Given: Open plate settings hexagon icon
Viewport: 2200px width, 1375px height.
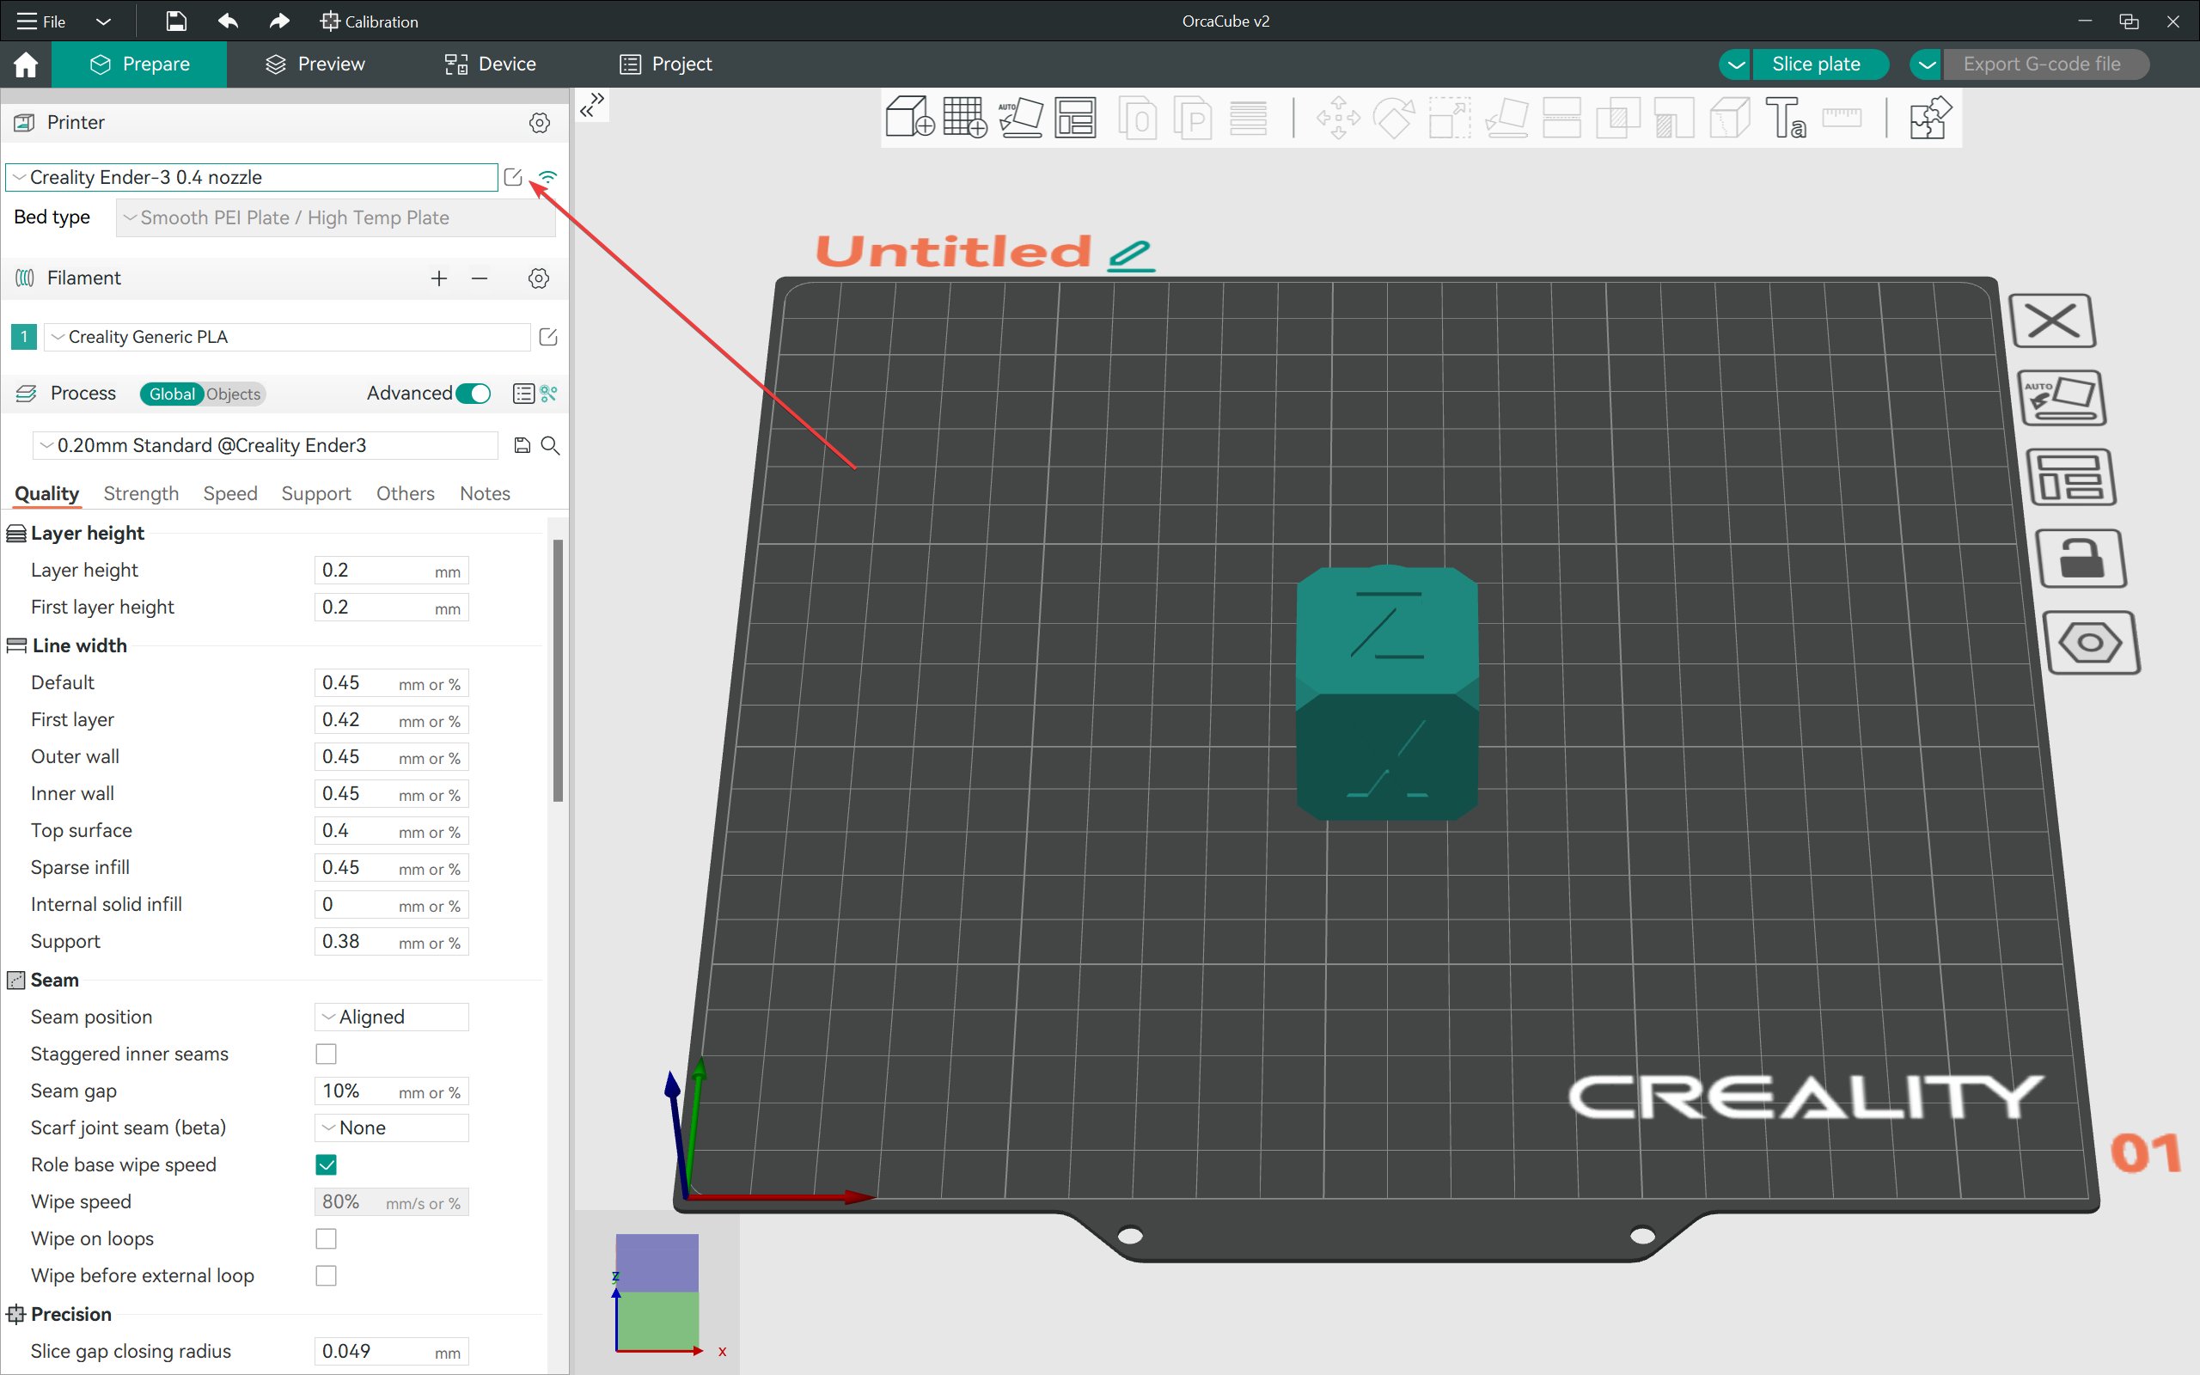Looking at the screenshot, I should click(2091, 643).
